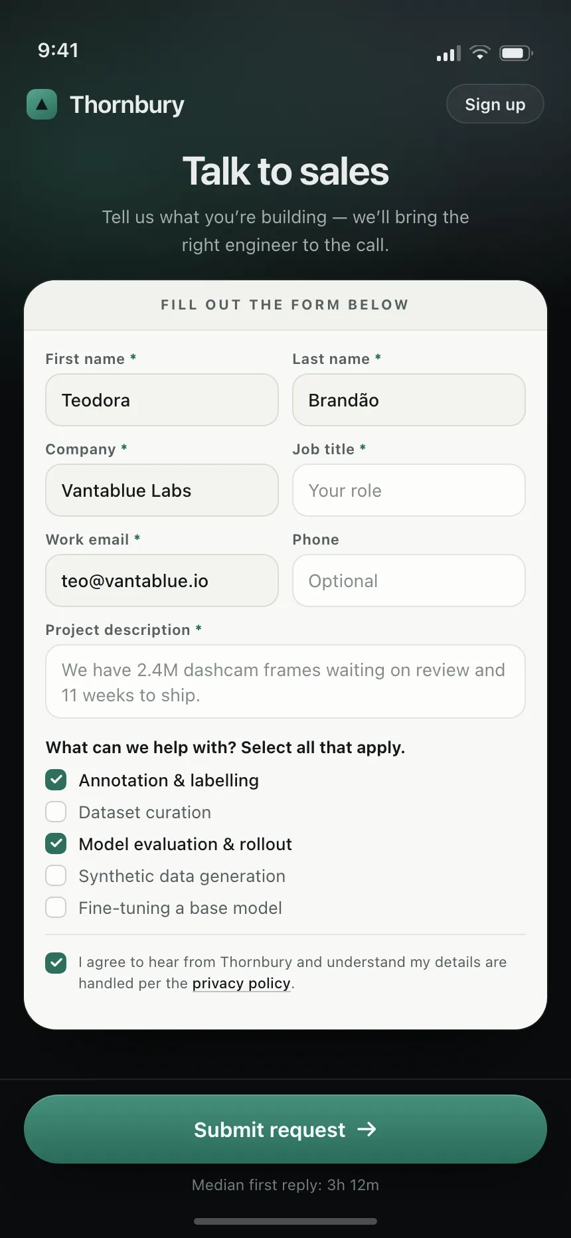Select Fine-tuning a base model checkbox
The image size is (571, 1238).
(x=56, y=907)
